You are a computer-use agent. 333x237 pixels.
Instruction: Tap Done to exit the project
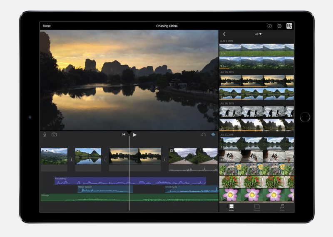[47, 26]
